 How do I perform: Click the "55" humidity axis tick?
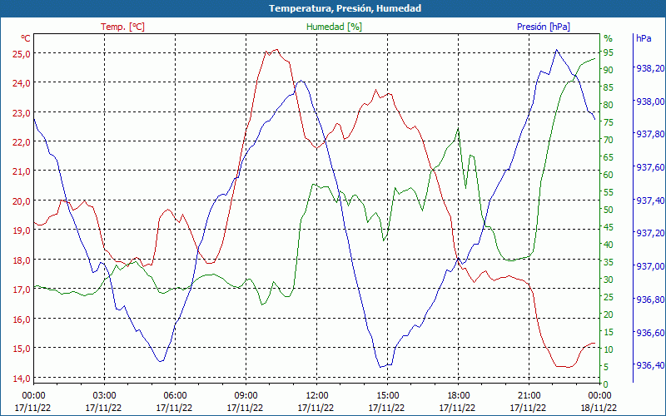click(x=609, y=192)
